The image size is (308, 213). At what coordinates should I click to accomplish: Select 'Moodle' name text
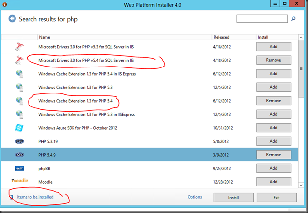click(45, 182)
